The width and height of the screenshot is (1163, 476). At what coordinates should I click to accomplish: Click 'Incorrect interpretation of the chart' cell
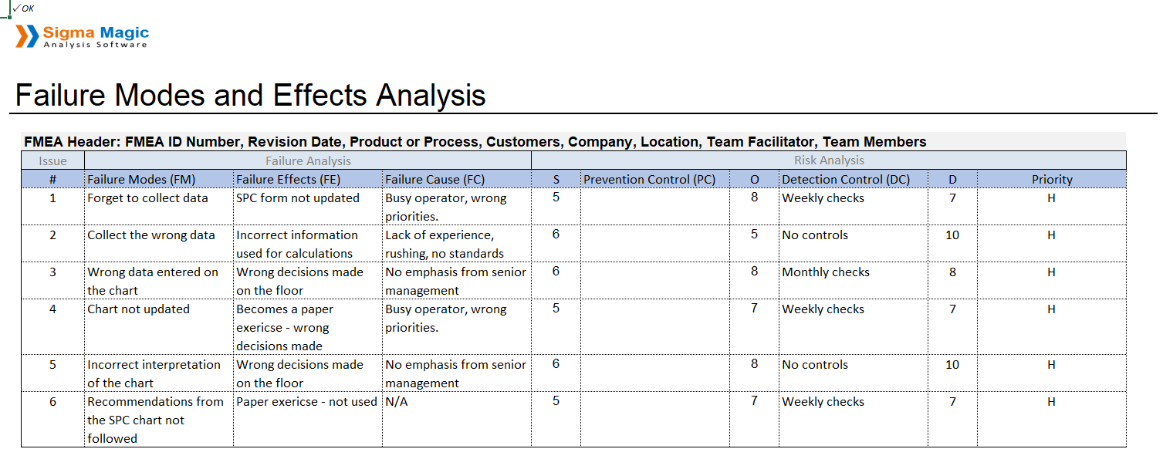[x=159, y=373]
